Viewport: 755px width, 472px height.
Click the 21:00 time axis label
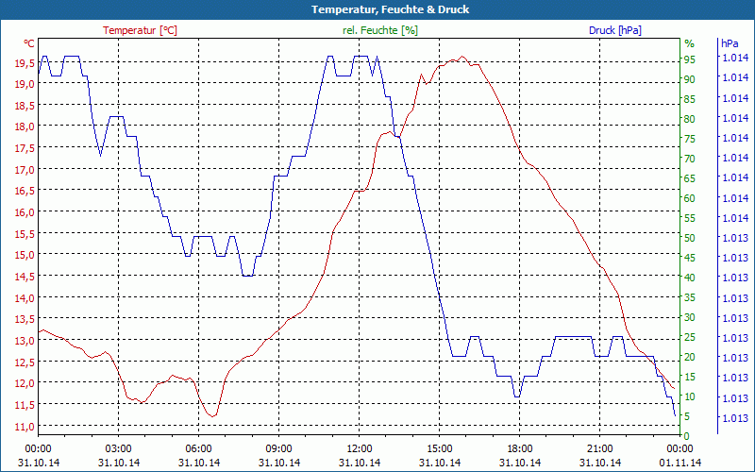(x=600, y=449)
